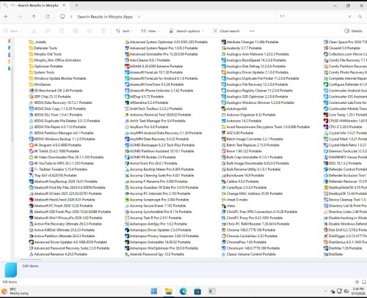Clear the search box with X
Image resolution: width=367 pixels, height=298 pixels.
pos(350,17)
